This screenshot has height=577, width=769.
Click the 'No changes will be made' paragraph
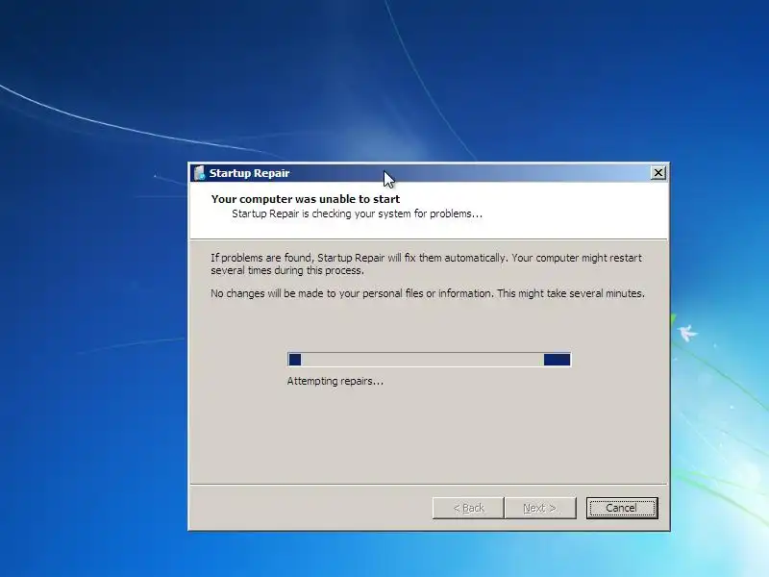(428, 293)
